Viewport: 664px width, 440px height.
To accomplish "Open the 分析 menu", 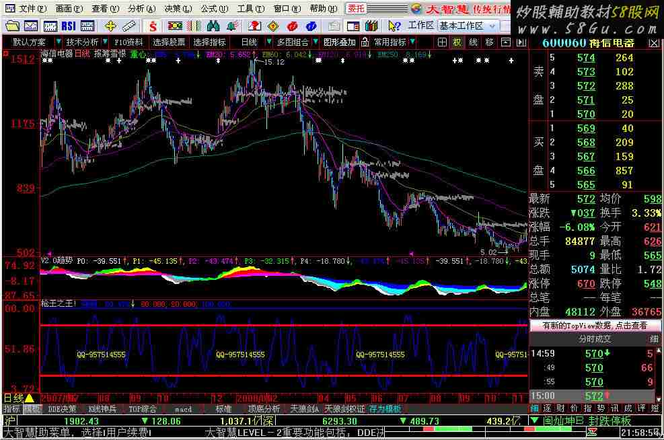I will (x=142, y=9).
